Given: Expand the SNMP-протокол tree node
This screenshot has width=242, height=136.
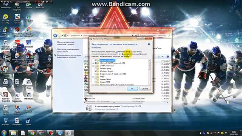Looking at the screenshot, I should coord(93,66).
